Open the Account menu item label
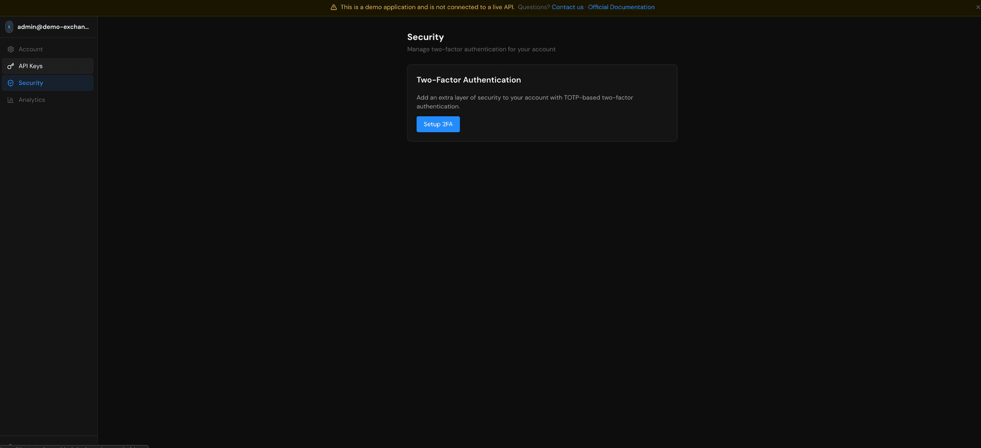Image resolution: width=981 pixels, height=448 pixels. point(31,49)
